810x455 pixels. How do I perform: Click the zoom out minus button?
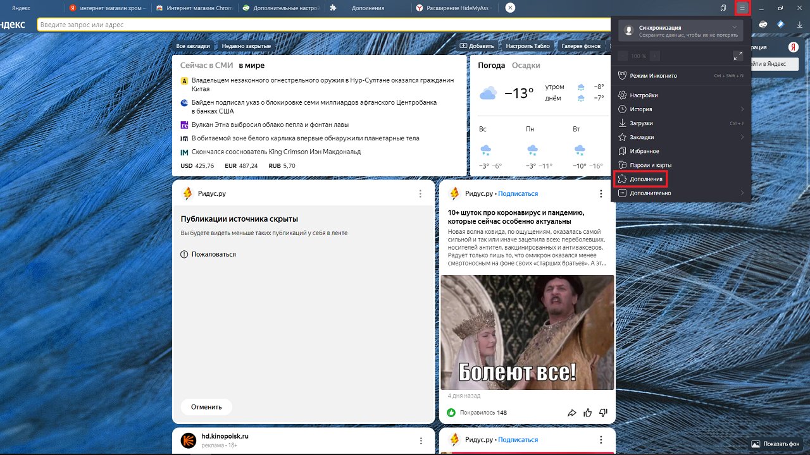click(x=623, y=56)
